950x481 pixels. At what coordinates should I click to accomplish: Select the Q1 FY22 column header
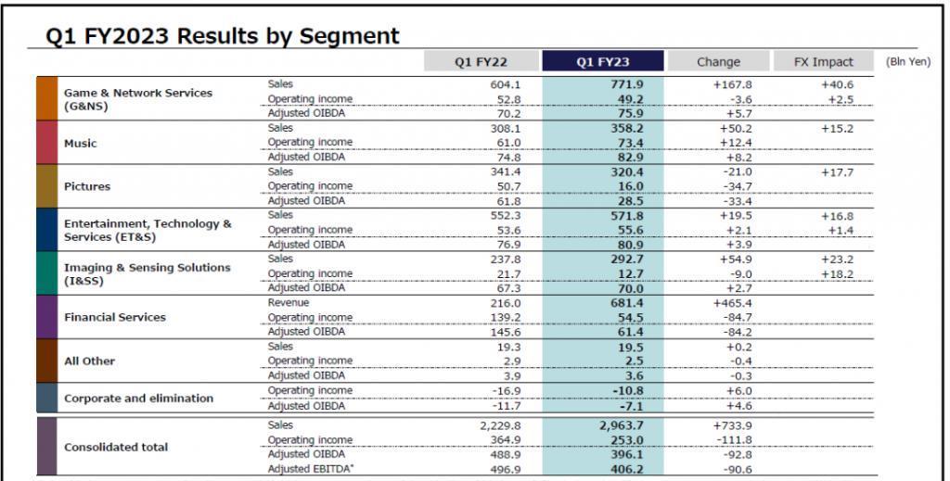pos(481,61)
